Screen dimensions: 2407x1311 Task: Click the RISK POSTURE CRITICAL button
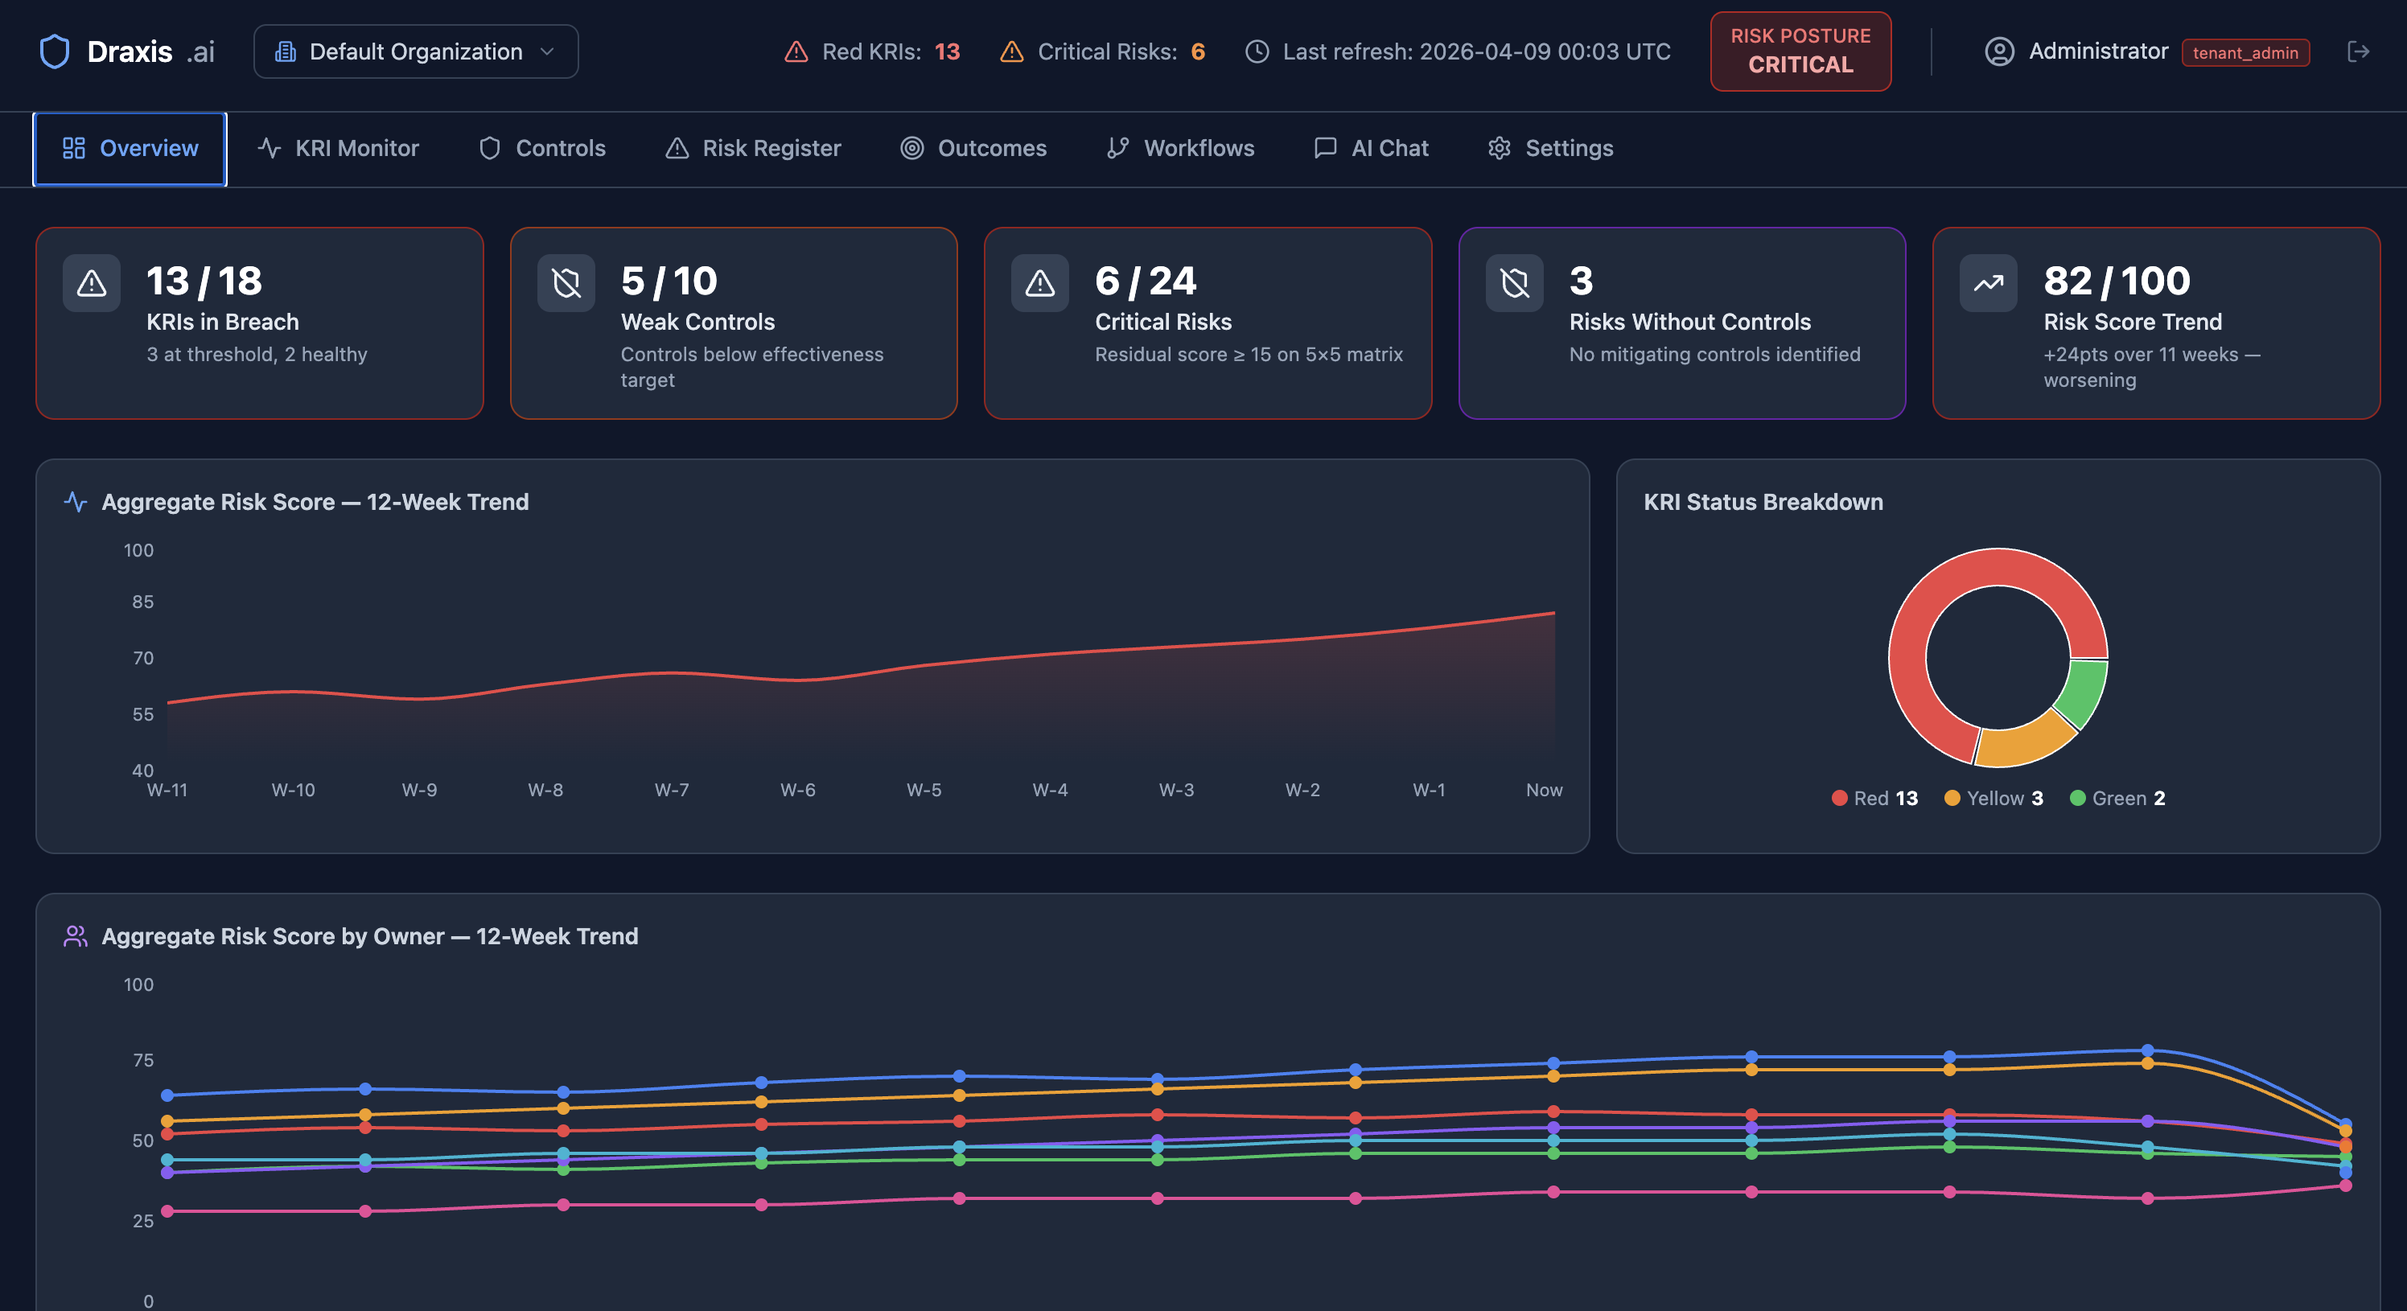coord(1800,51)
